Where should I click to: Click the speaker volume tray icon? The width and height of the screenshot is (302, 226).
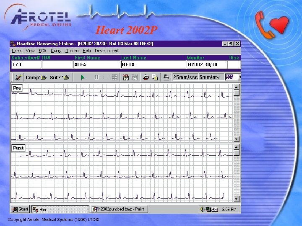(202, 209)
